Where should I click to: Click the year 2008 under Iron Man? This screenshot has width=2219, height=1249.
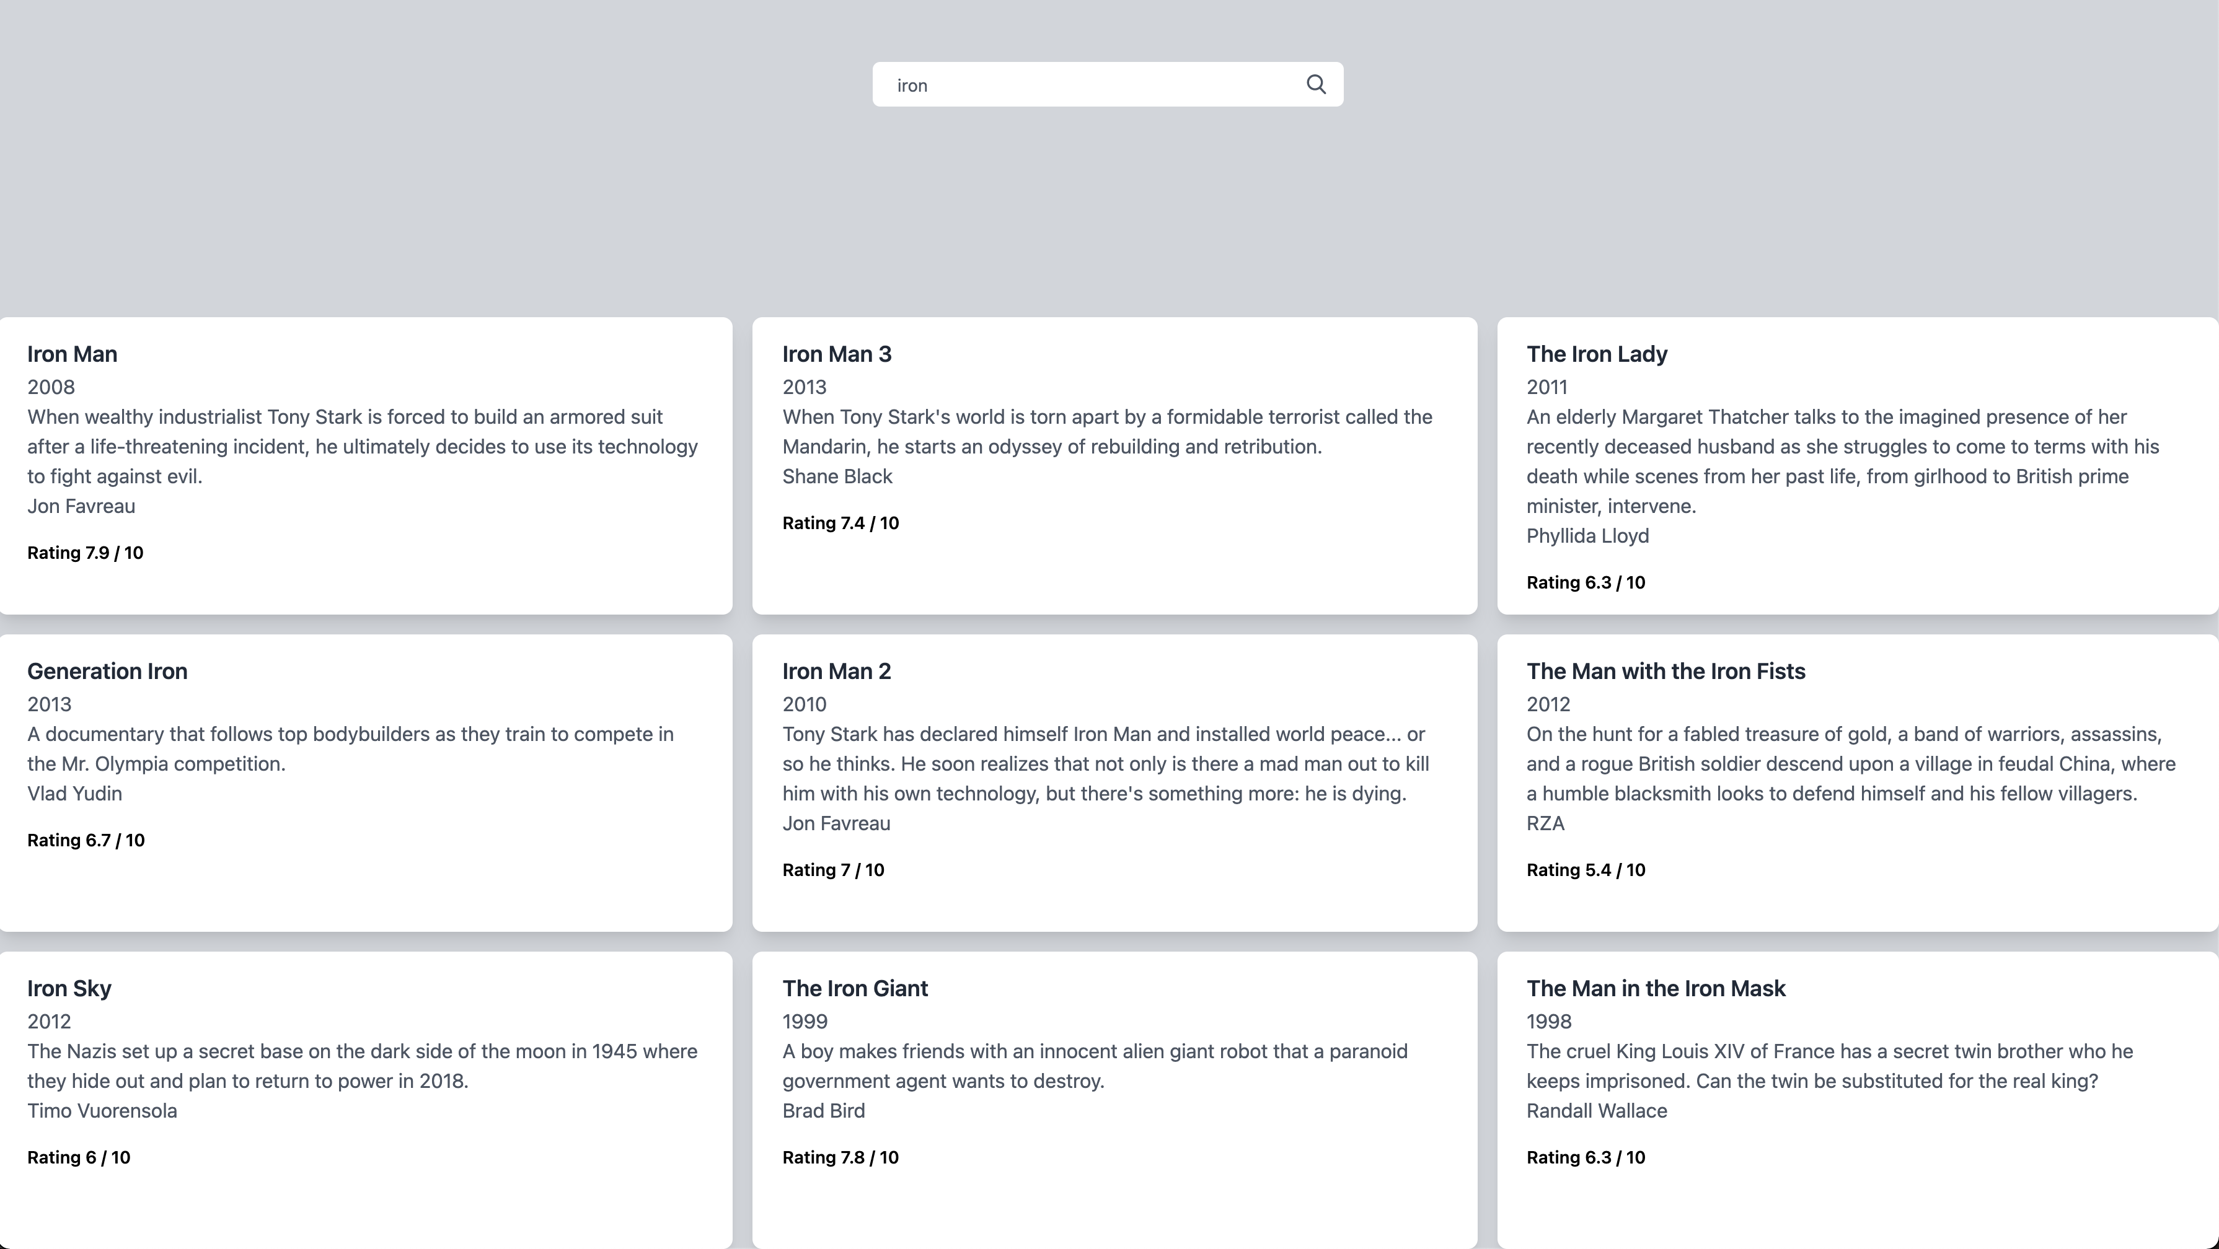50,387
